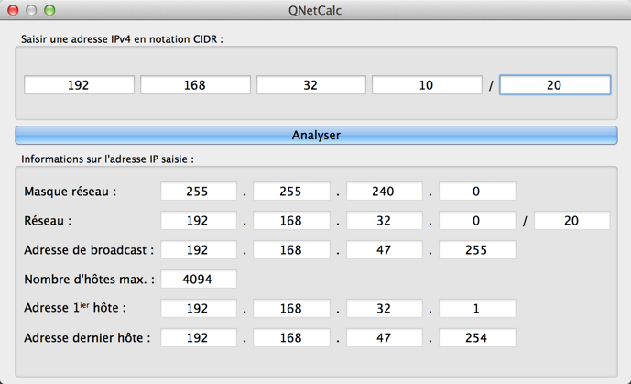Select the broadcast address third octet 47
631x384 pixels.
click(385, 250)
